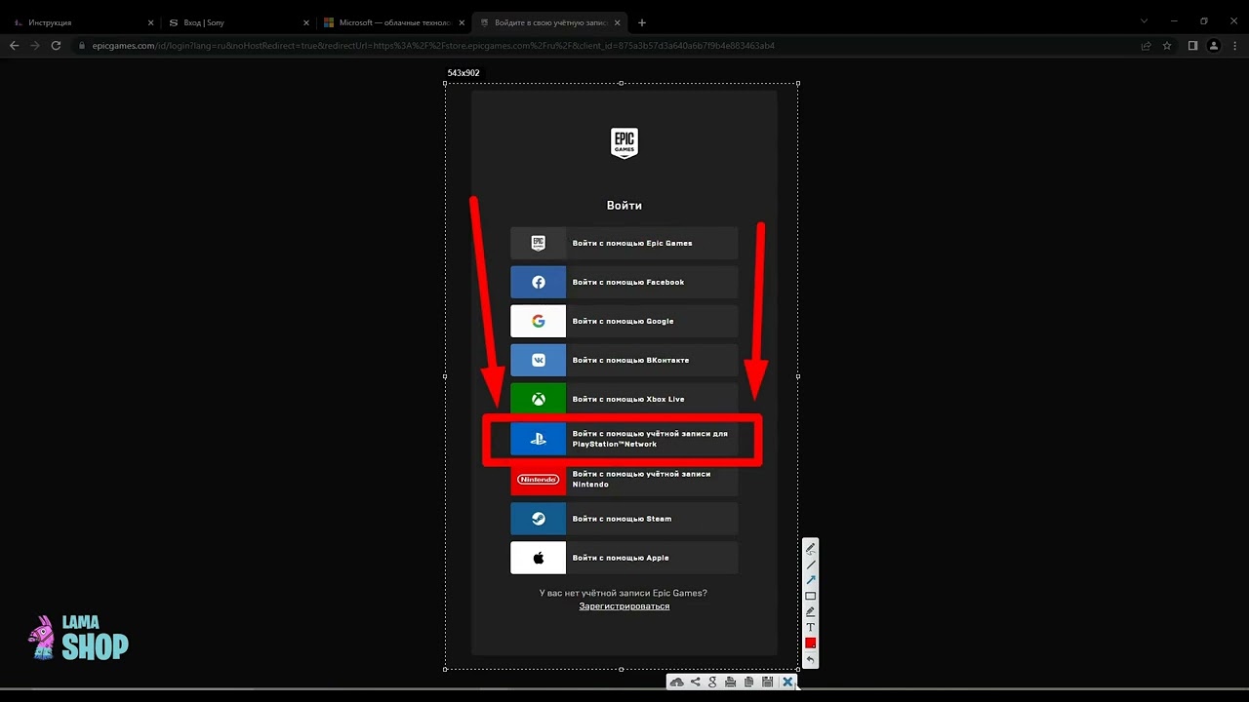
Task: Open the red color picker swatch
Action: coord(810,643)
